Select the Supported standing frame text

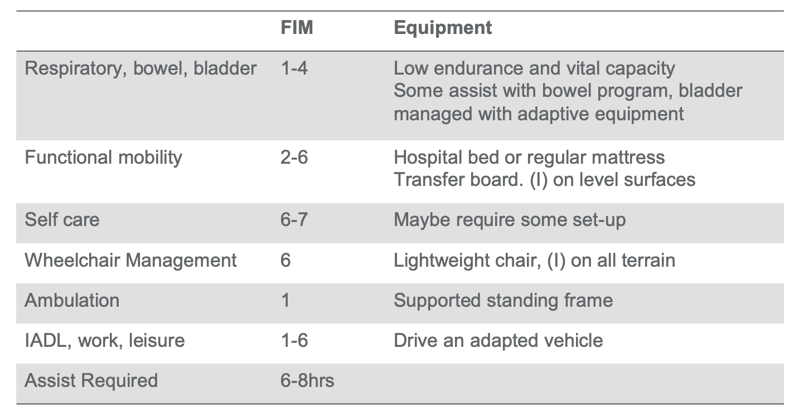pyautogui.click(x=503, y=301)
